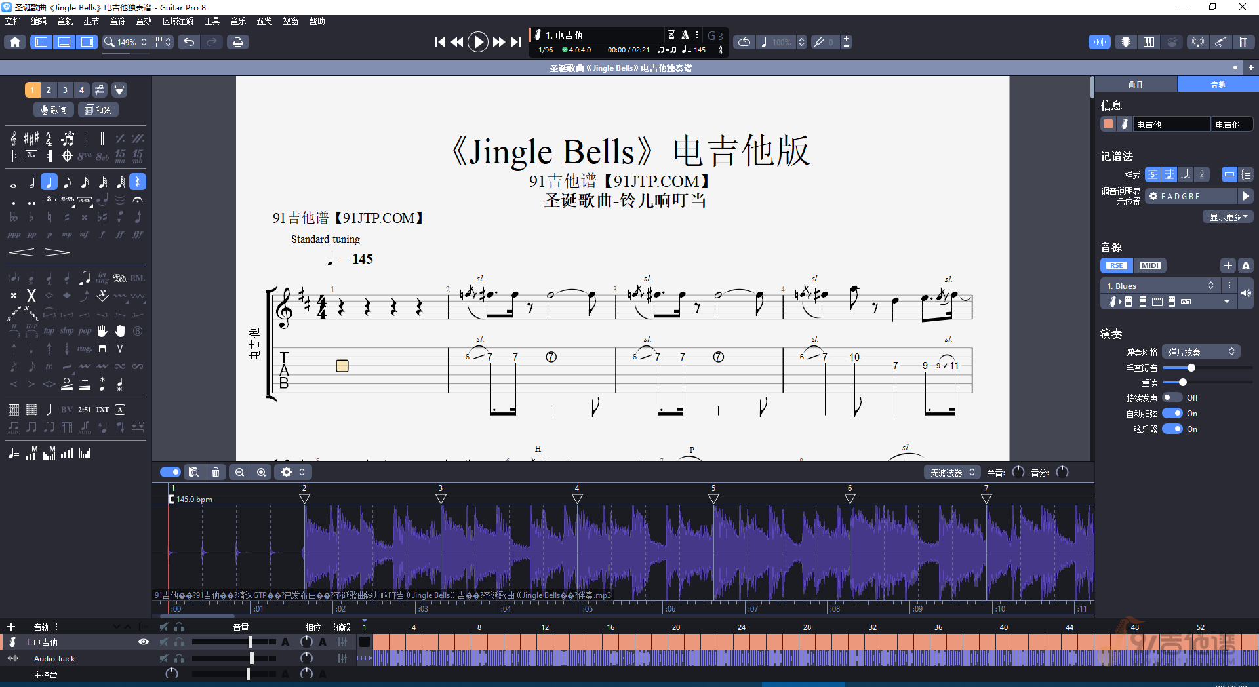Hide the 电吉他 track with eye icon

[143, 642]
